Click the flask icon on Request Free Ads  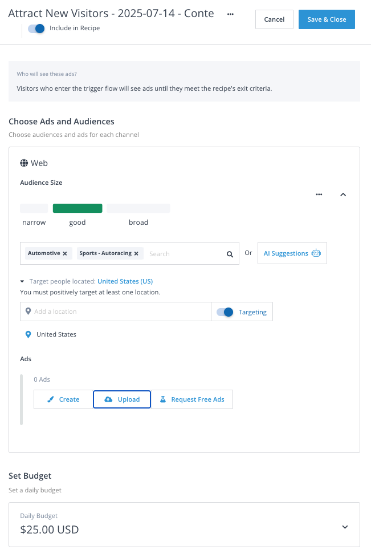click(x=163, y=399)
